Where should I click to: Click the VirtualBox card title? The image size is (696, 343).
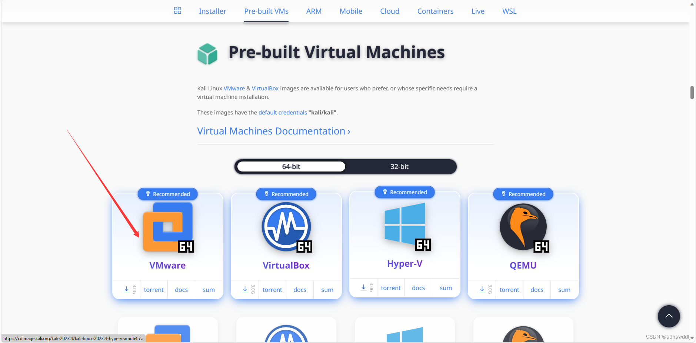[286, 266]
